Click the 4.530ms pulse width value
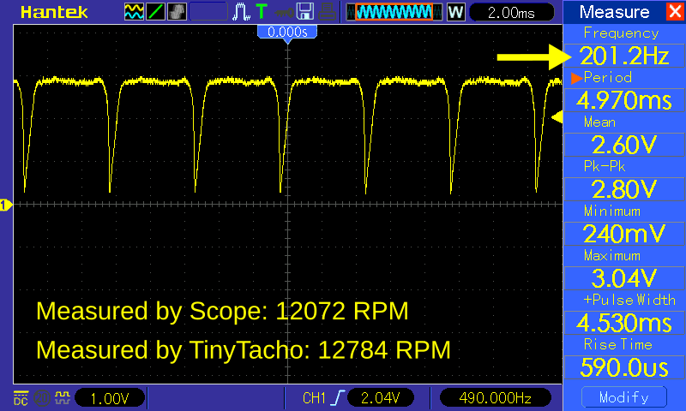 pyautogui.click(x=624, y=323)
